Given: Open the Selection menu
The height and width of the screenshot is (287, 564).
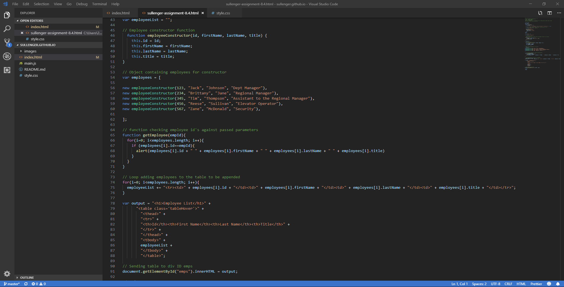Looking at the screenshot, I should click(x=41, y=4).
